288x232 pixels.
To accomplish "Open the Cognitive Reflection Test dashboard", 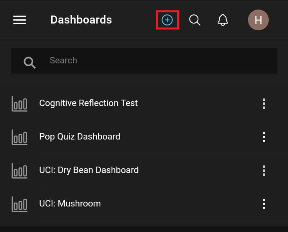I will [88, 103].
